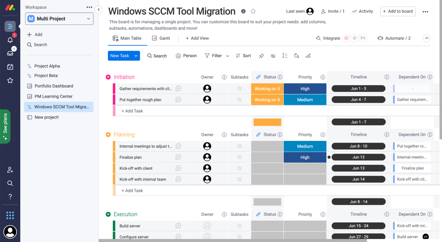Open the inbox tray icon

[10, 53]
